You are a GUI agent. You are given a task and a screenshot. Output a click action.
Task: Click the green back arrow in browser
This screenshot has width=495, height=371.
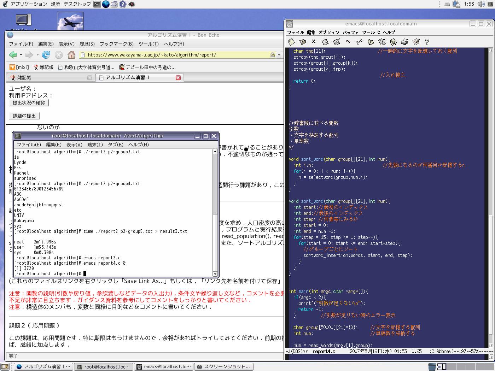coord(13,55)
